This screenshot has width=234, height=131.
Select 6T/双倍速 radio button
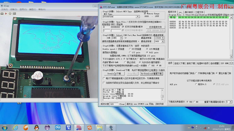(130, 49)
